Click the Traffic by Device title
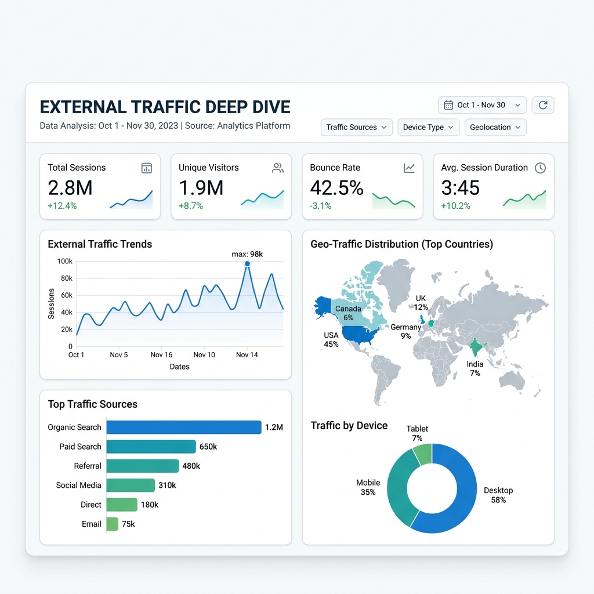 (x=349, y=426)
